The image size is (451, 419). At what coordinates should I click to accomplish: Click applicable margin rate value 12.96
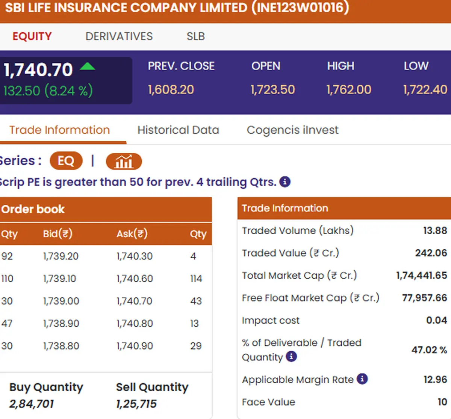tap(435, 380)
